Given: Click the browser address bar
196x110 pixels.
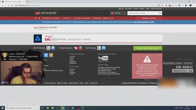Looking at the screenshot, I should [x=86, y=5].
